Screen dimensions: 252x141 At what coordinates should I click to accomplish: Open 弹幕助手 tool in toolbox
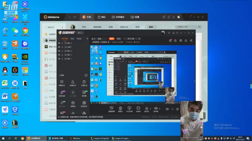[x=62, y=83]
